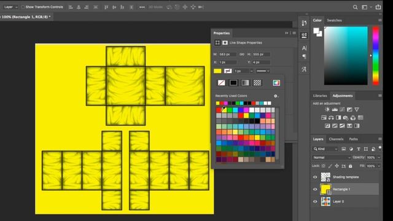Image resolution: width=393 pixels, height=221 pixels.
Task: Enable Show Transform Controls checkbox
Action: [23, 7]
